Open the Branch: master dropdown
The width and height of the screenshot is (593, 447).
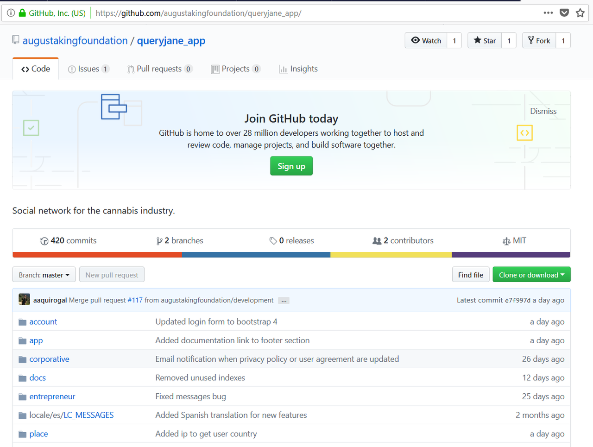coord(44,275)
